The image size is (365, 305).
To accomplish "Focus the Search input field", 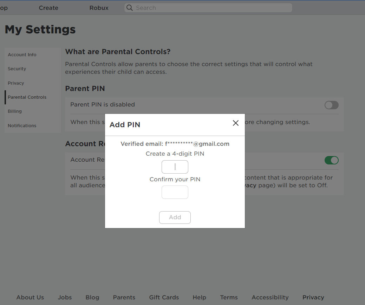I will [208, 8].
